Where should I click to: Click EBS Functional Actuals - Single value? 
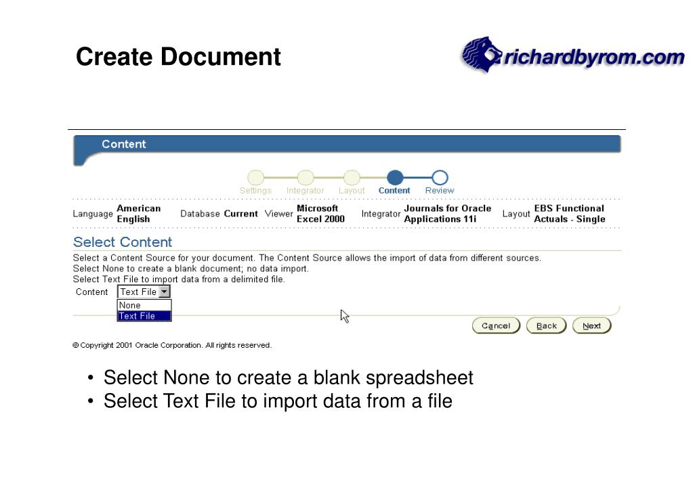coord(569,214)
